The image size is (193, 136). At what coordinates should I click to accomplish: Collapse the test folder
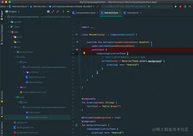[15, 97]
